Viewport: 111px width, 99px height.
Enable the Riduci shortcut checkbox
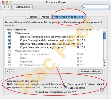pyautogui.click(x=9, y=58)
